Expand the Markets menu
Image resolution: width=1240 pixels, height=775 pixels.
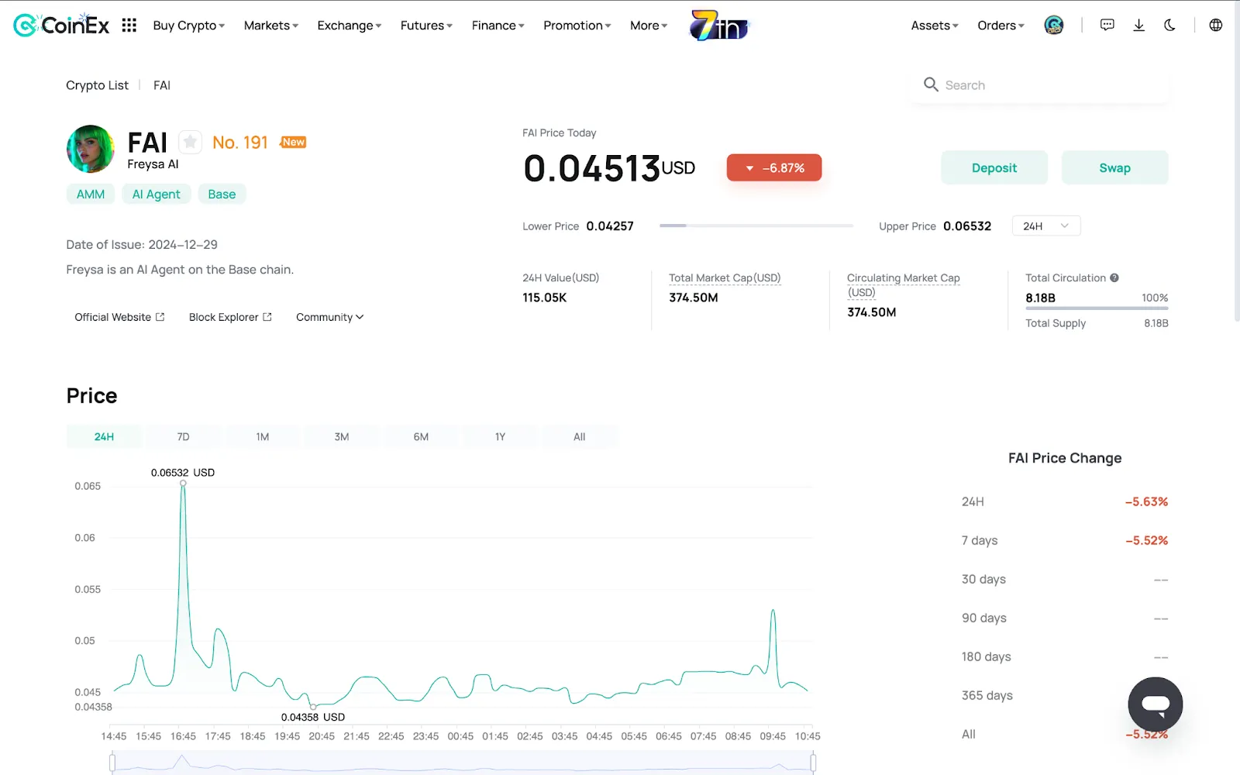click(270, 26)
